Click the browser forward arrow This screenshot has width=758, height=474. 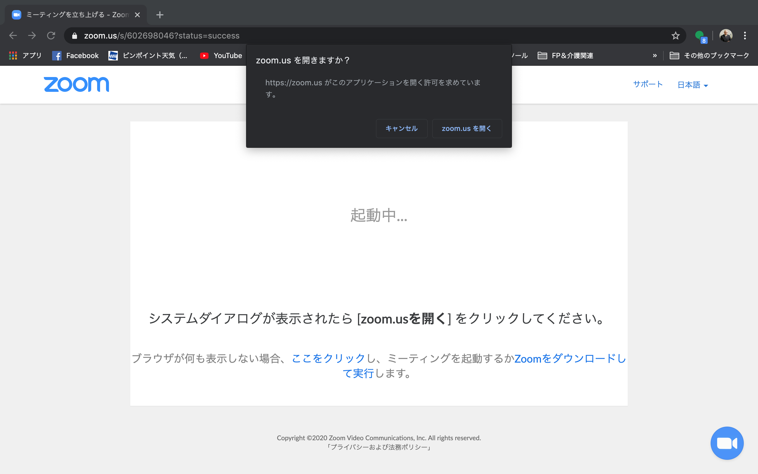click(x=32, y=36)
